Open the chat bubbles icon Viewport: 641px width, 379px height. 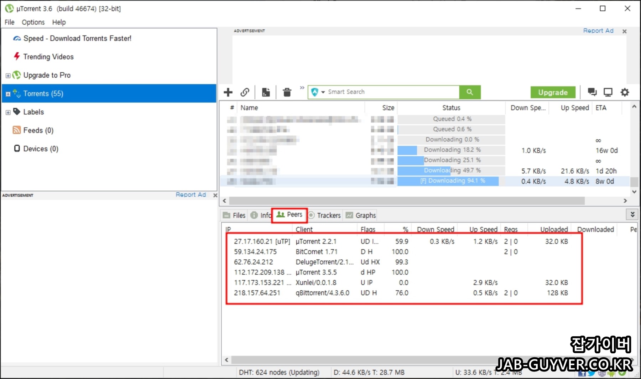592,92
